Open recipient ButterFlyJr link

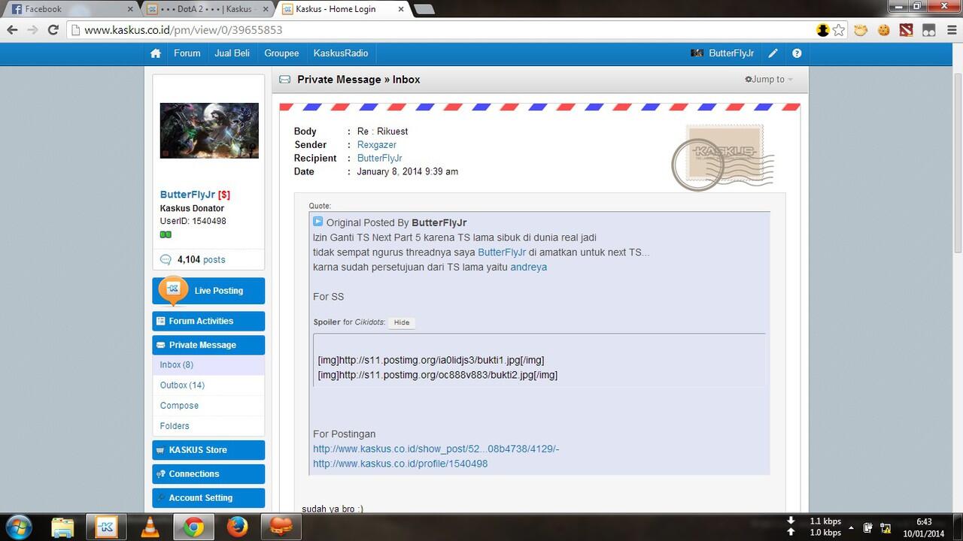(380, 159)
